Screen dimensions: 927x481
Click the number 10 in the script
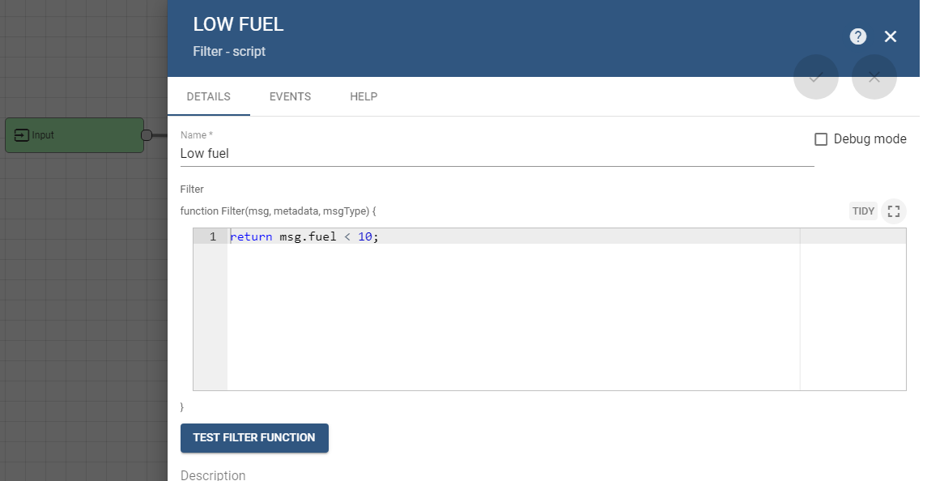tap(364, 237)
